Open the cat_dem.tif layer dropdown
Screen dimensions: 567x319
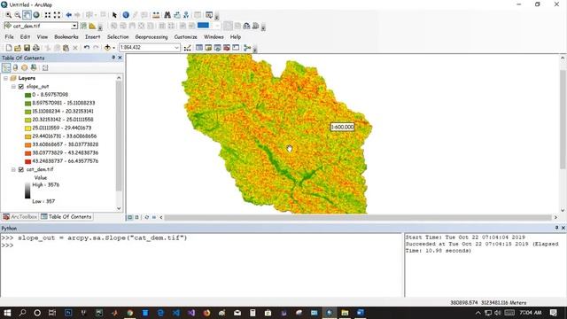point(74,26)
